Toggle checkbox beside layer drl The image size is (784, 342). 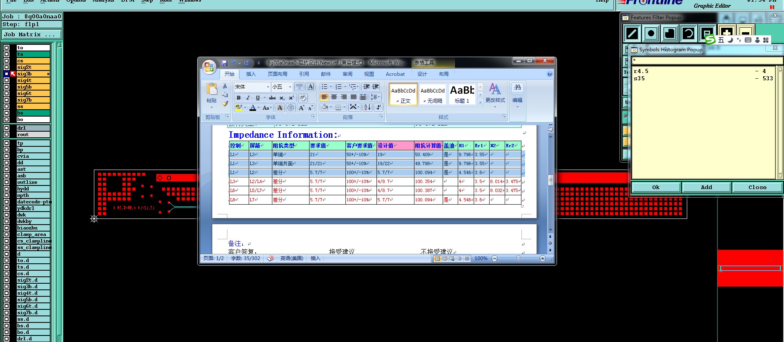click(7, 128)
